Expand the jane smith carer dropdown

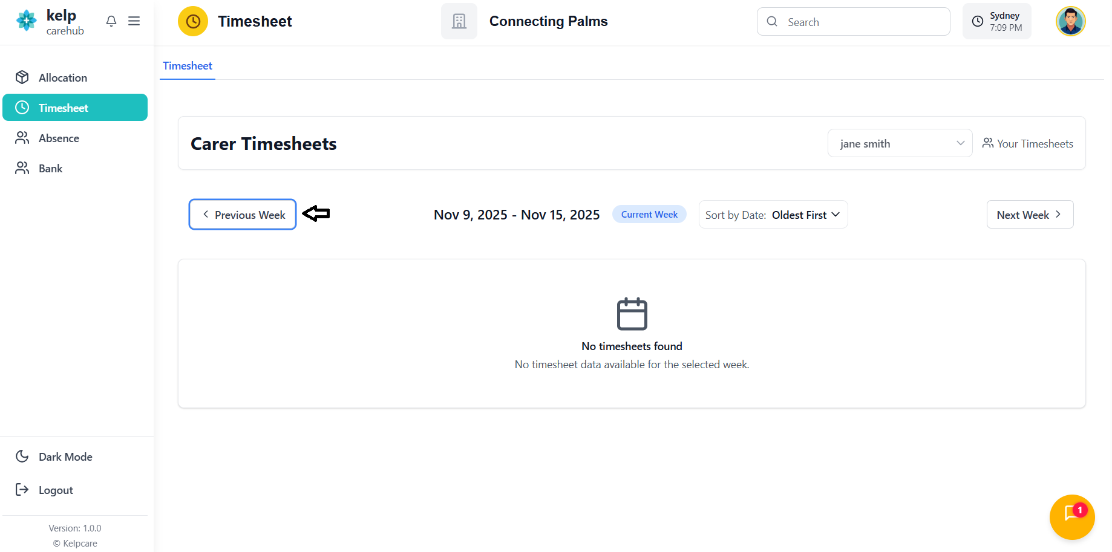[899, 143]
